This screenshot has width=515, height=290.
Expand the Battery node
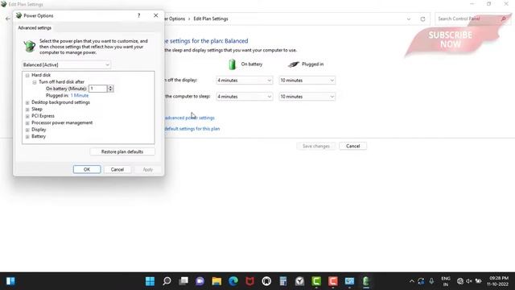click(x=27, y=136)
